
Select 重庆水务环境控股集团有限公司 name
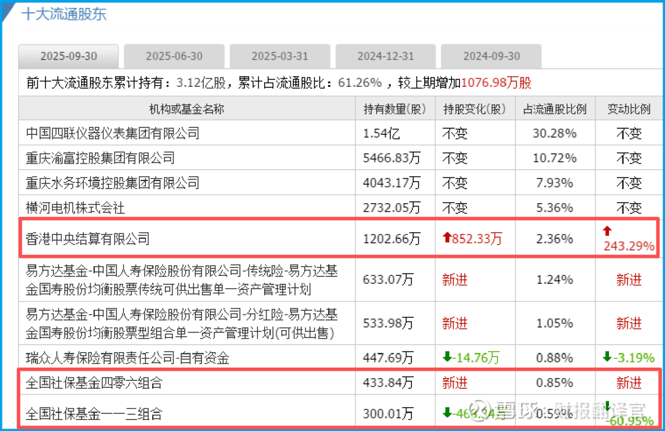[x=113, y=183]
